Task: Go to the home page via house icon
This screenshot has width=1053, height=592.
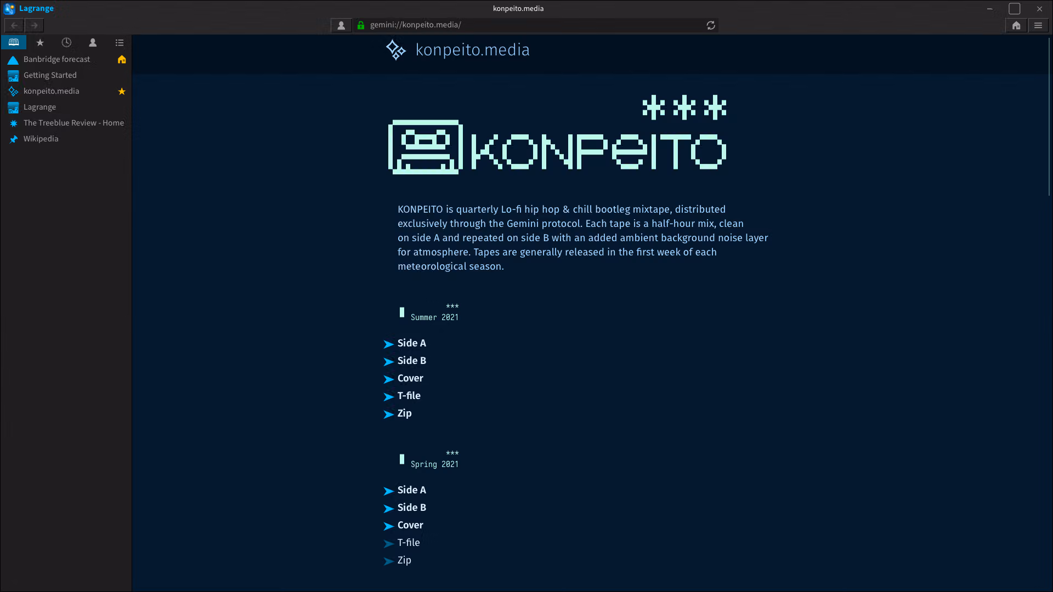Action: (x=1016, y=25)
